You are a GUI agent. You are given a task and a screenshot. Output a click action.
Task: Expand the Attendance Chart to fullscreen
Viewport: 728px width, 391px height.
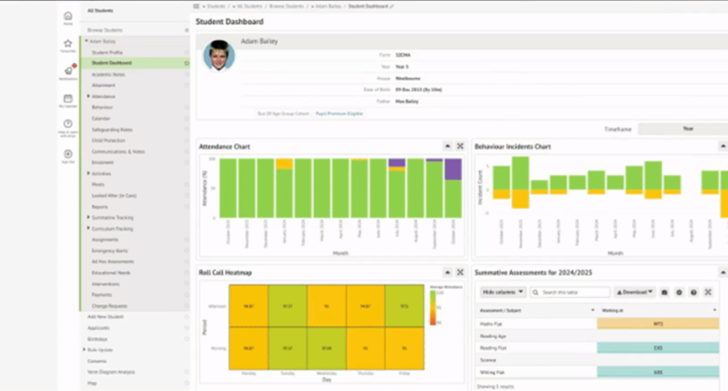click(x=460, y=146)
